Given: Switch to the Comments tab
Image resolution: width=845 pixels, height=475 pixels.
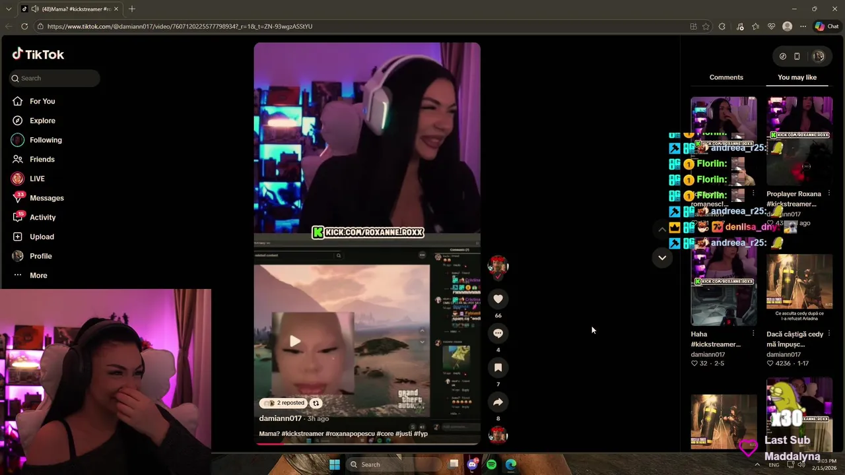Looking at the screenshot, I should [726, 77].
